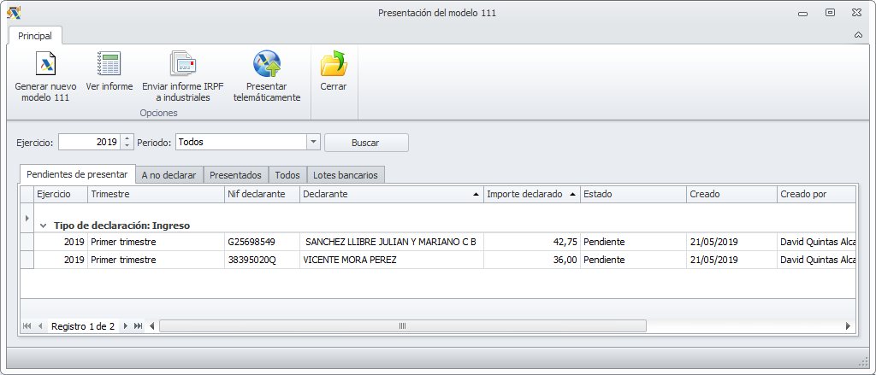
Task: Decrease Ejercicio year with down spinner
Action: tap(127, 146)
